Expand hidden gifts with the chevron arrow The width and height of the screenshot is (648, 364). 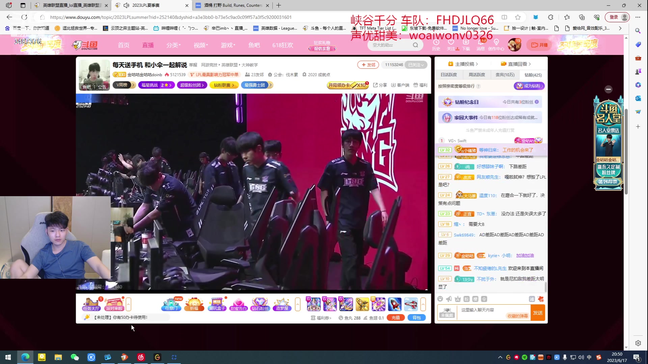coord(423,304)
